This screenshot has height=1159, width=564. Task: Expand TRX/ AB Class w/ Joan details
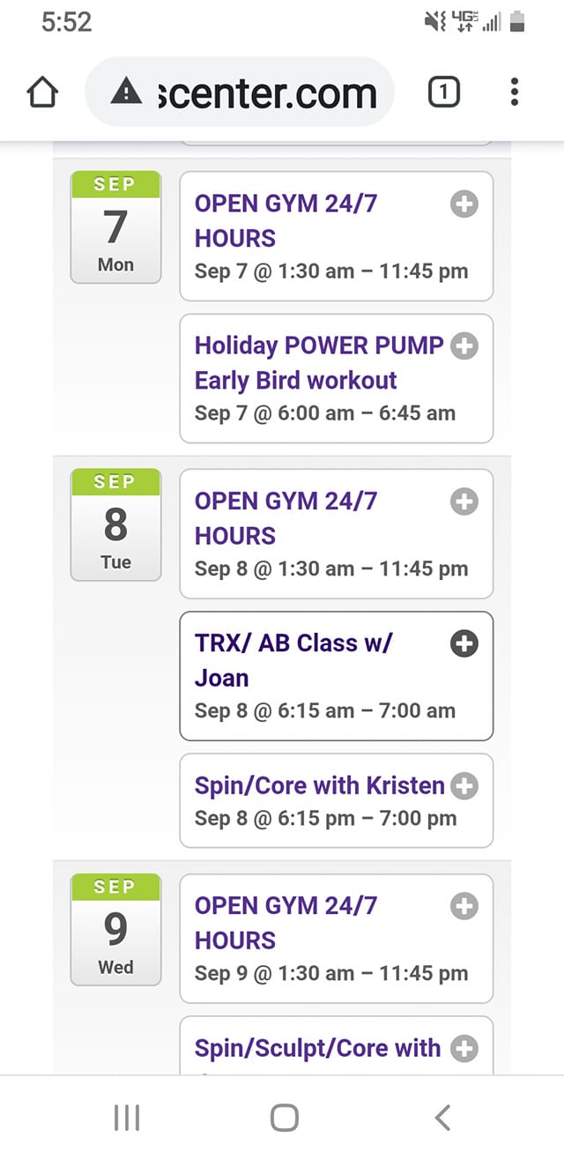464,644
